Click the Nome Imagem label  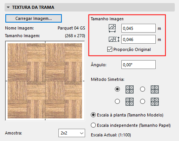(x=19, y=28)
